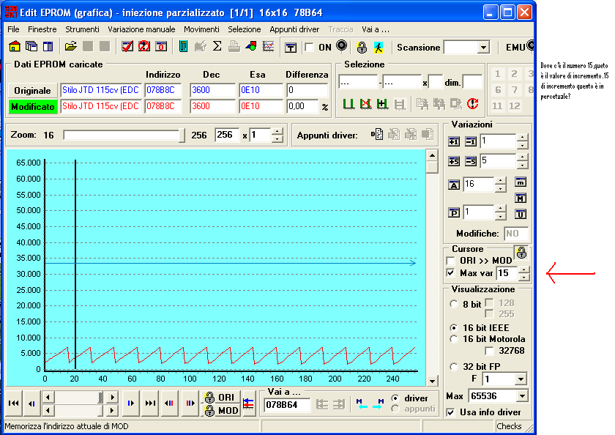Viewport: 615px width, 435px height.
Task: Jump to the last position with skip-forward button
Action: (x=150, y=403)
